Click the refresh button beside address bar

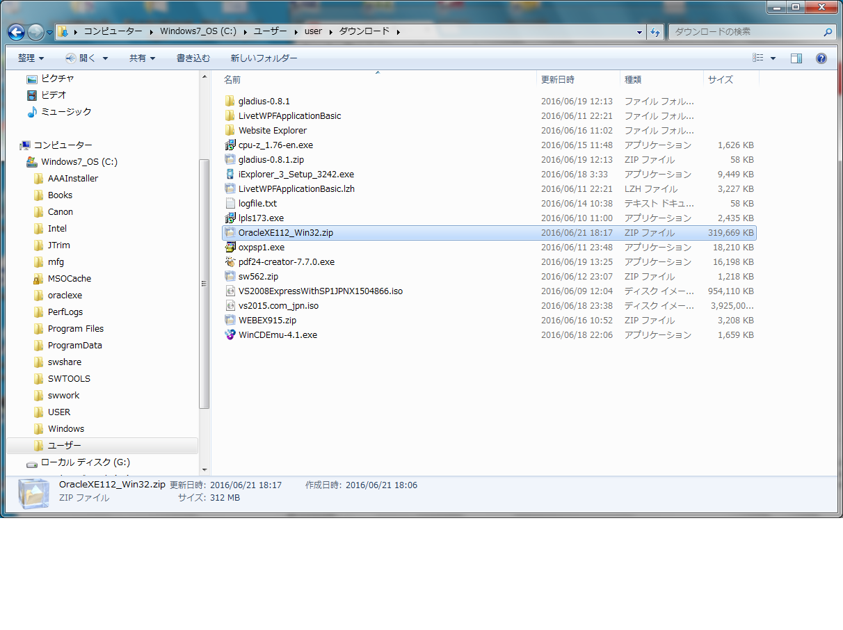655,32
